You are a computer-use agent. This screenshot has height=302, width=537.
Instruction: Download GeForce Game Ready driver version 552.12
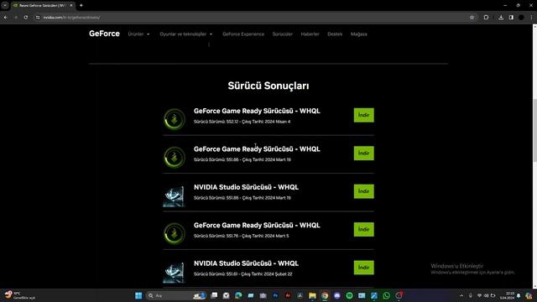[x=363, y=115]
